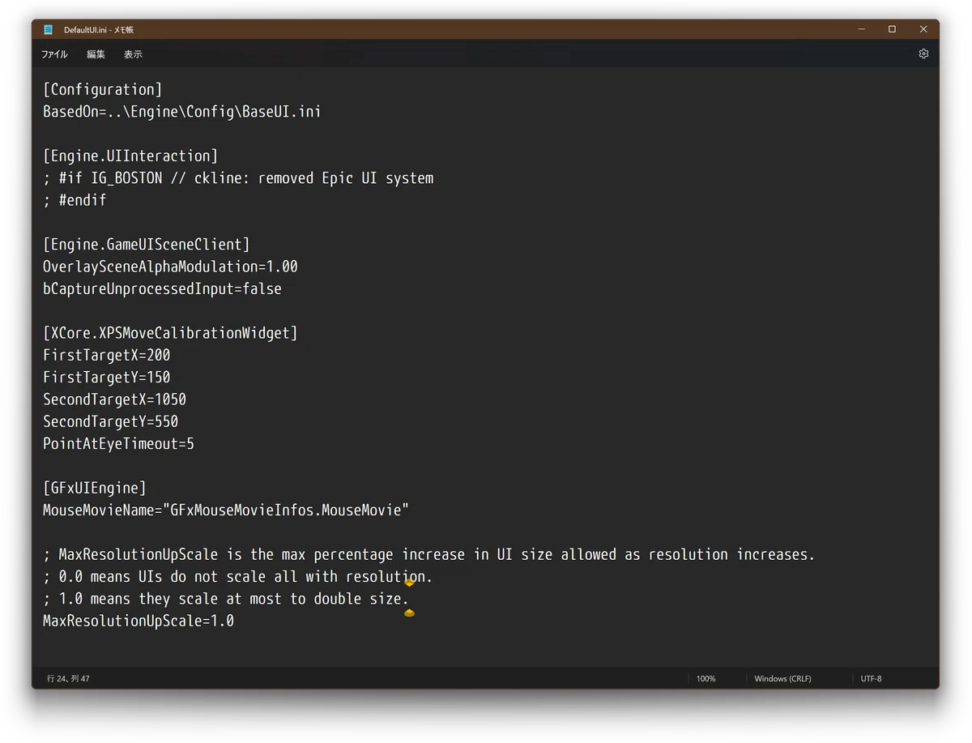Image resolution: width=972 pixels, height=743 pixels.
Task: Click the 100% zoom level in status bar
Action: tap(706, 678)
